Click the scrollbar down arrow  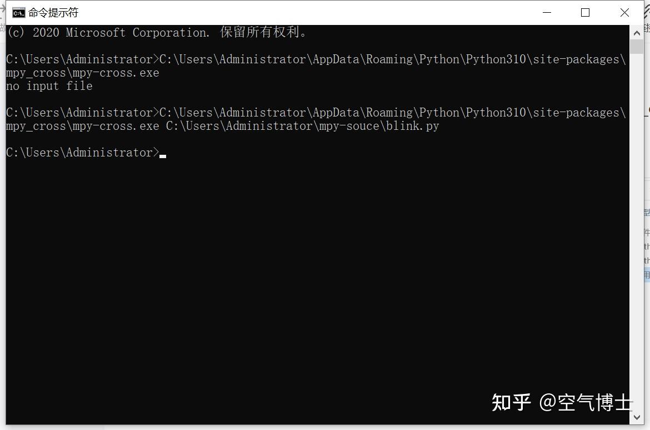pyautogui.click(x=637, y=417)
